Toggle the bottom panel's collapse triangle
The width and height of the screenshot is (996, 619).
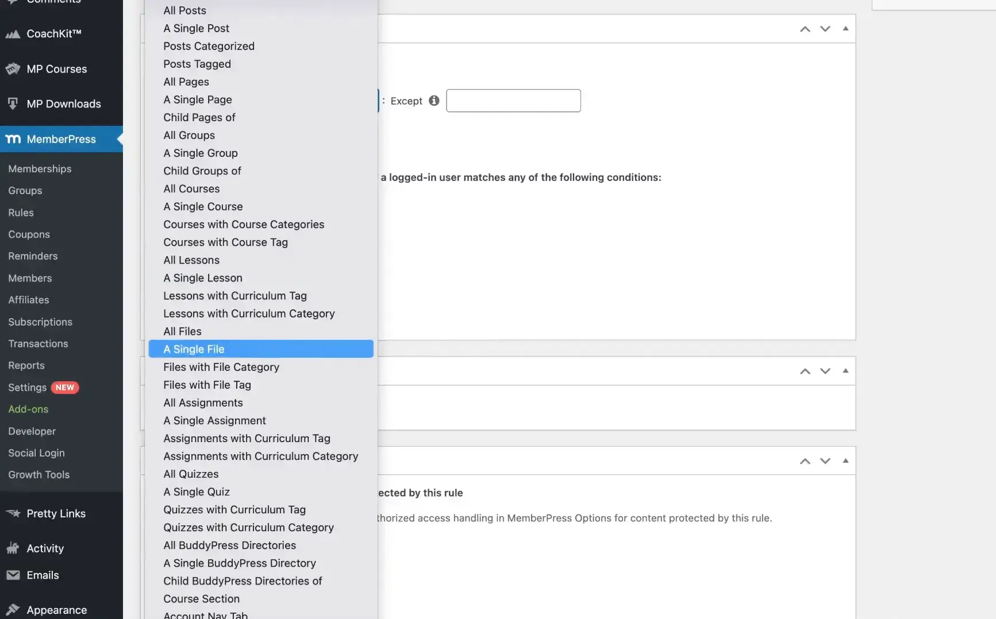point(845,461)
